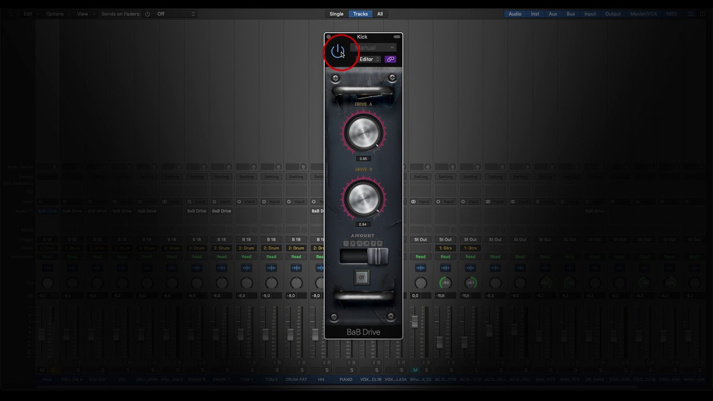Click TOM 2 pan knob

click(271, 283)
